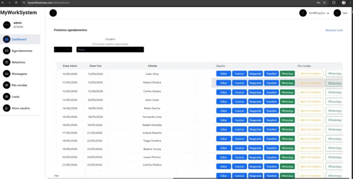The width and height of the screenshot is (353, 179).
Task: Open Agendamentos calendar icon in sidebar
Action: click(7, 51)
